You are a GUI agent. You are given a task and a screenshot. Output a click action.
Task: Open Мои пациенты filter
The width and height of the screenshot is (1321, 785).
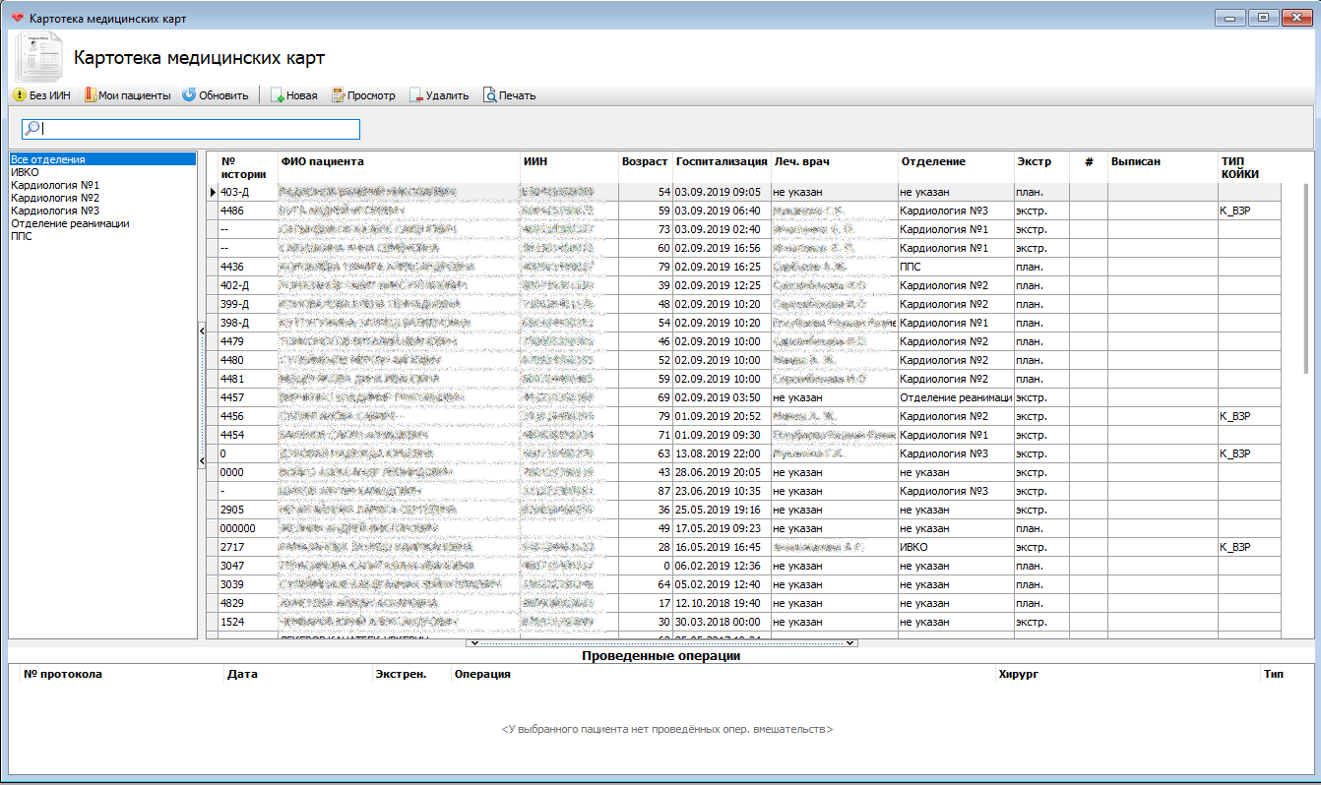pos(128,95)
